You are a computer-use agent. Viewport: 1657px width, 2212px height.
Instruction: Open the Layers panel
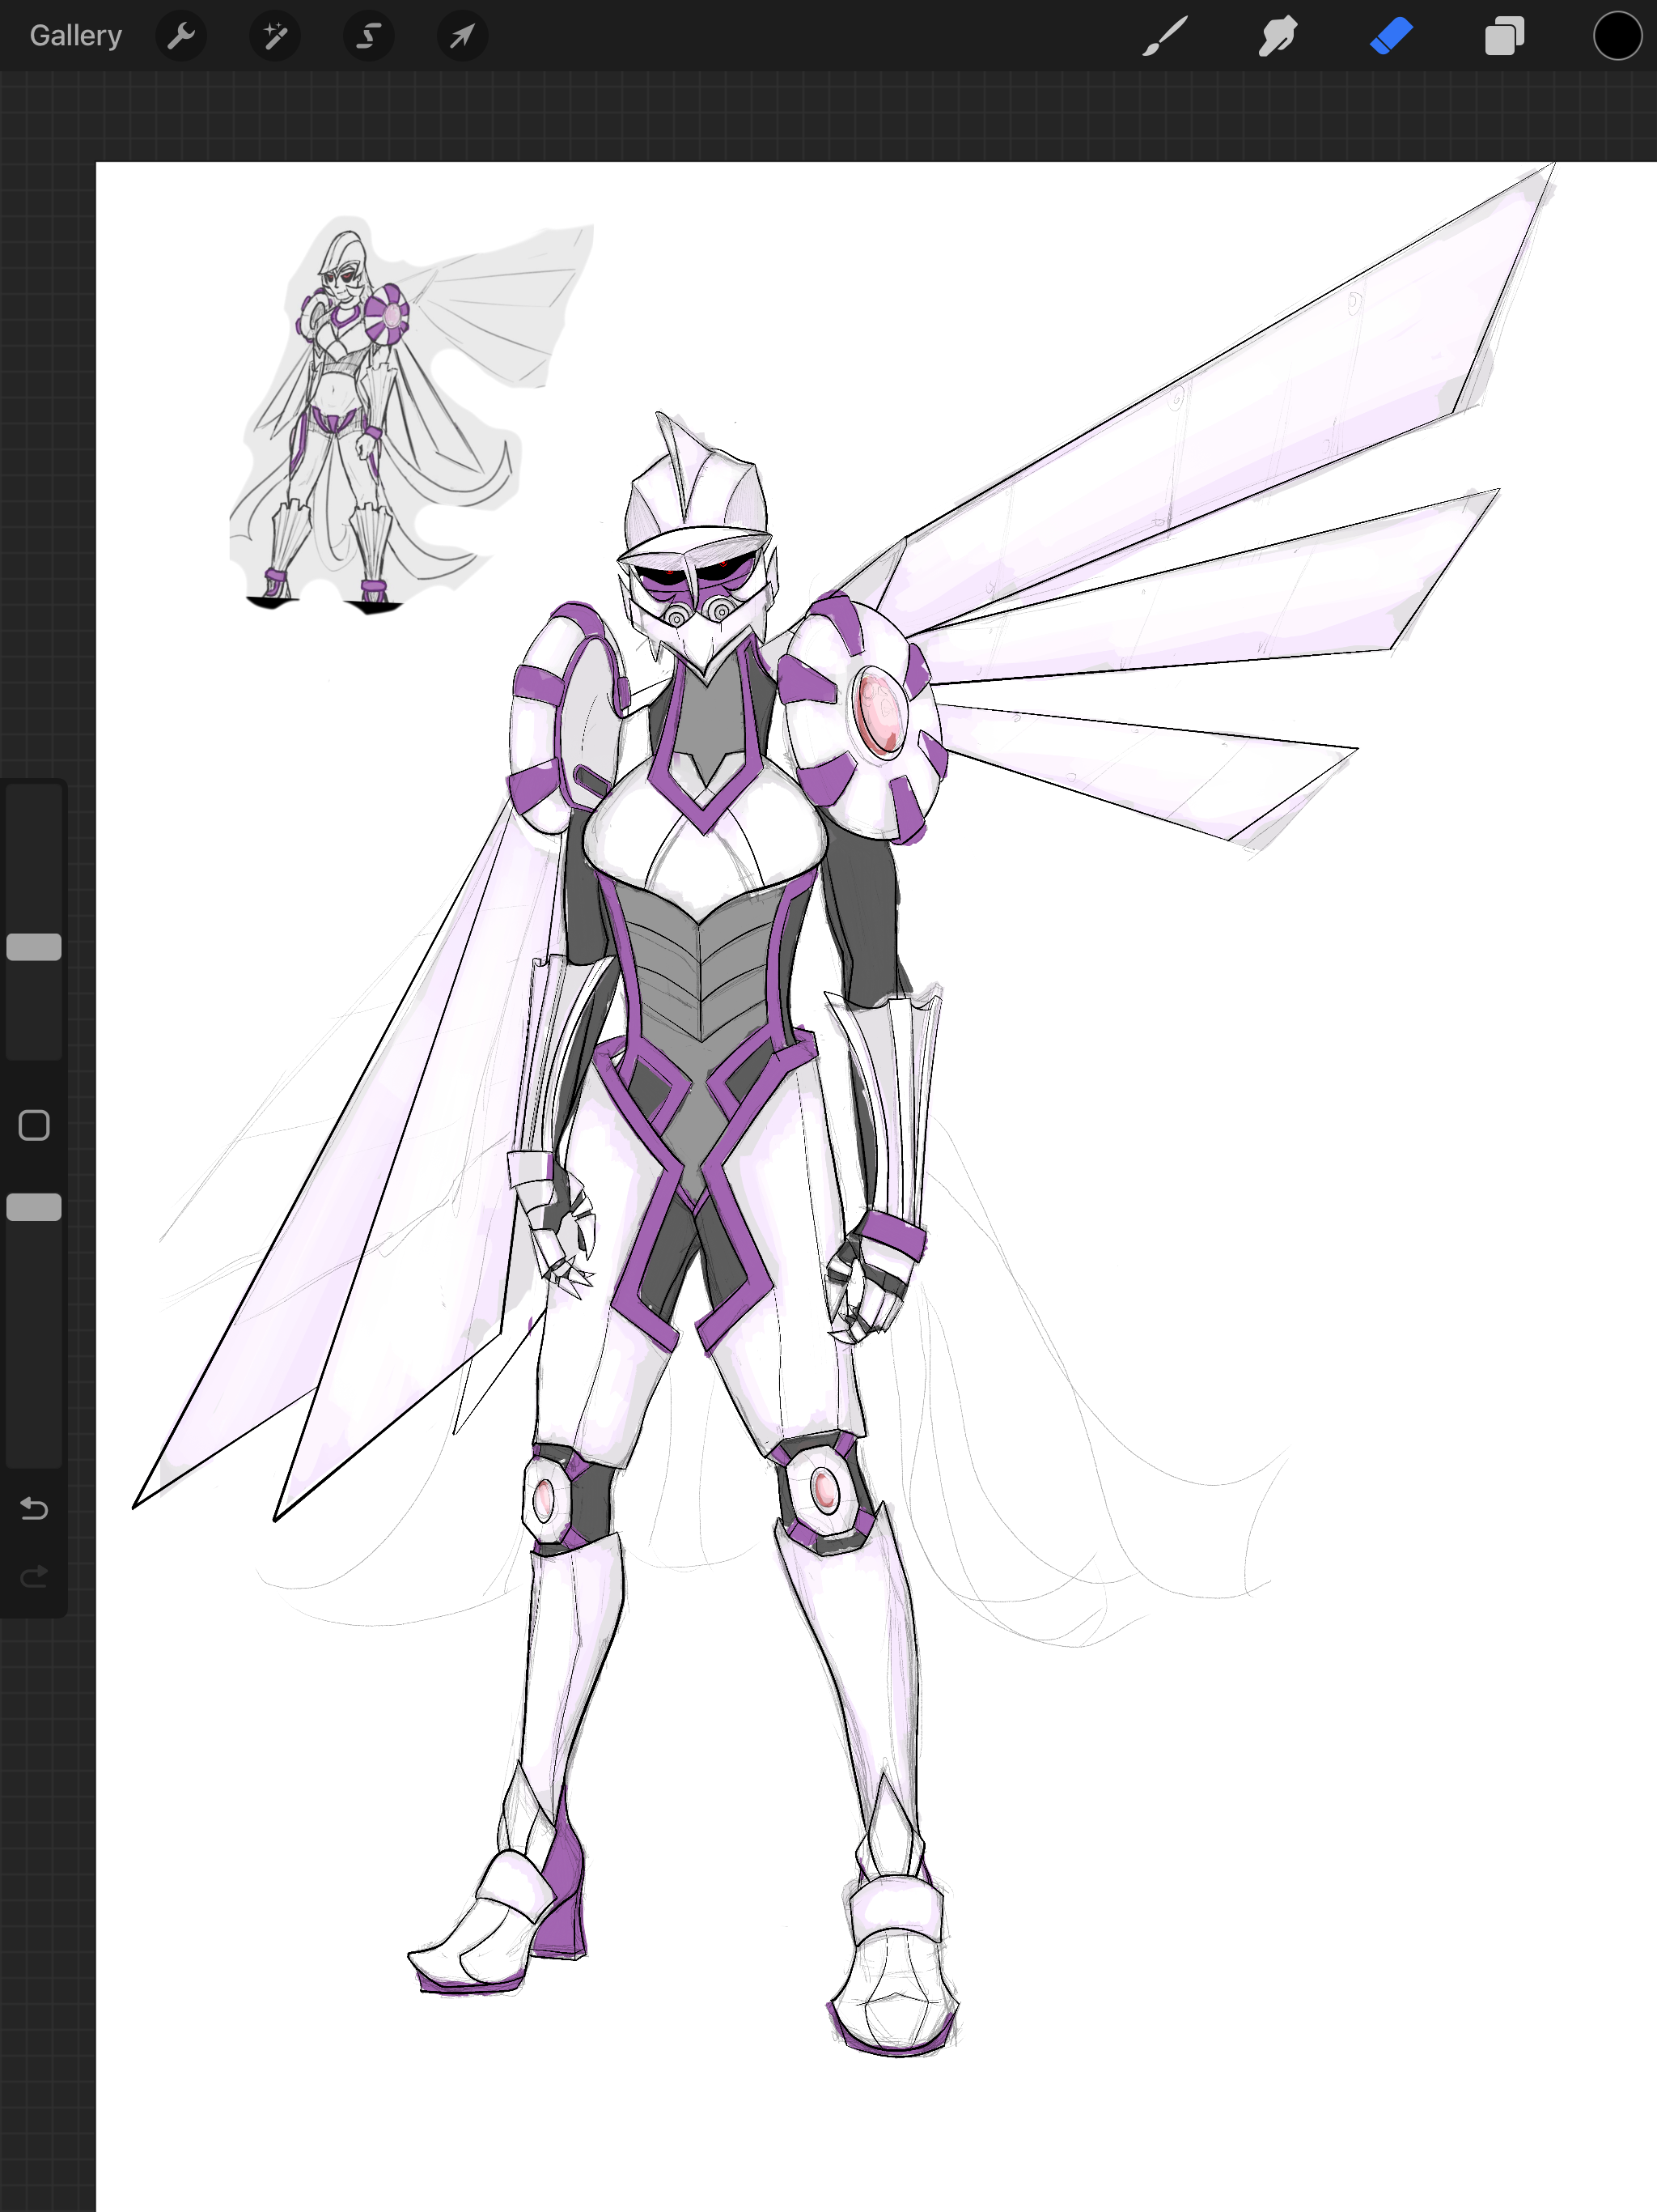[1504, 37]
